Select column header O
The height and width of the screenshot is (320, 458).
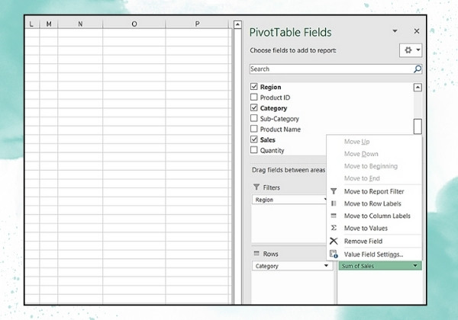[x=134, y=24]
